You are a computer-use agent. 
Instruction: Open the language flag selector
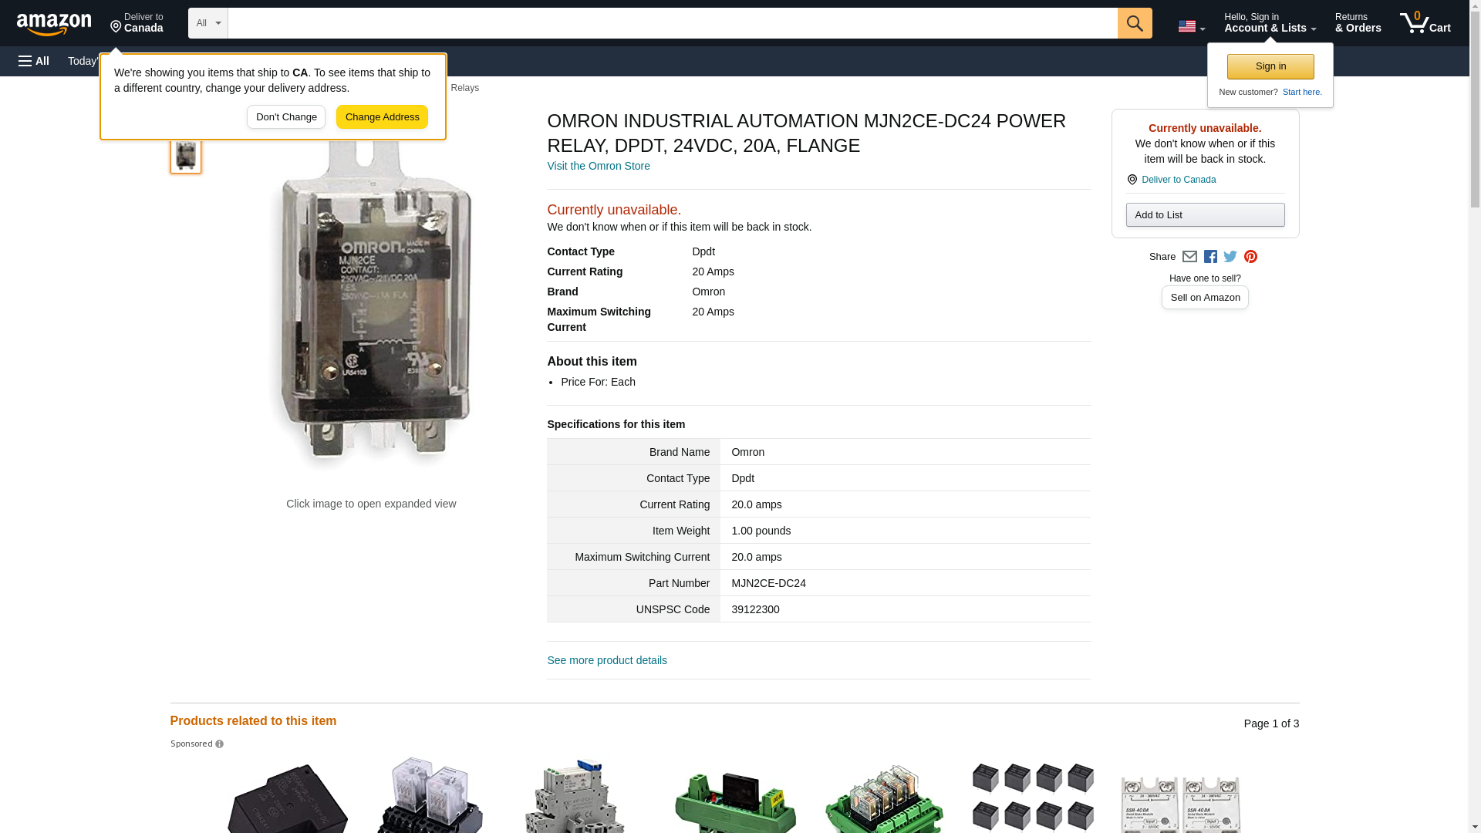point(1191,26)
